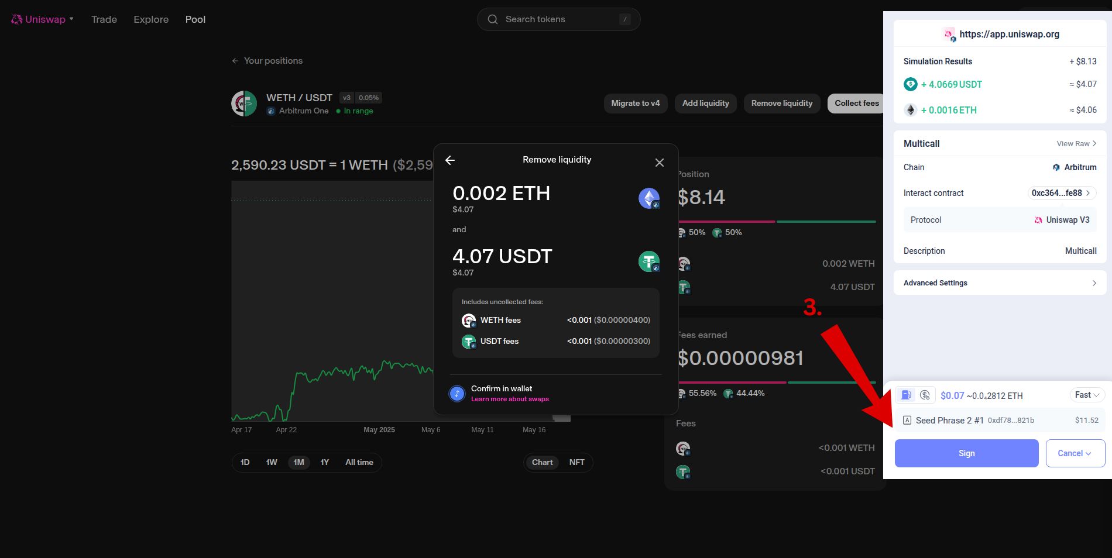Select the gas account dollar icon
The width and height of the screenshot is (1112, 558).
click(925, 395)
